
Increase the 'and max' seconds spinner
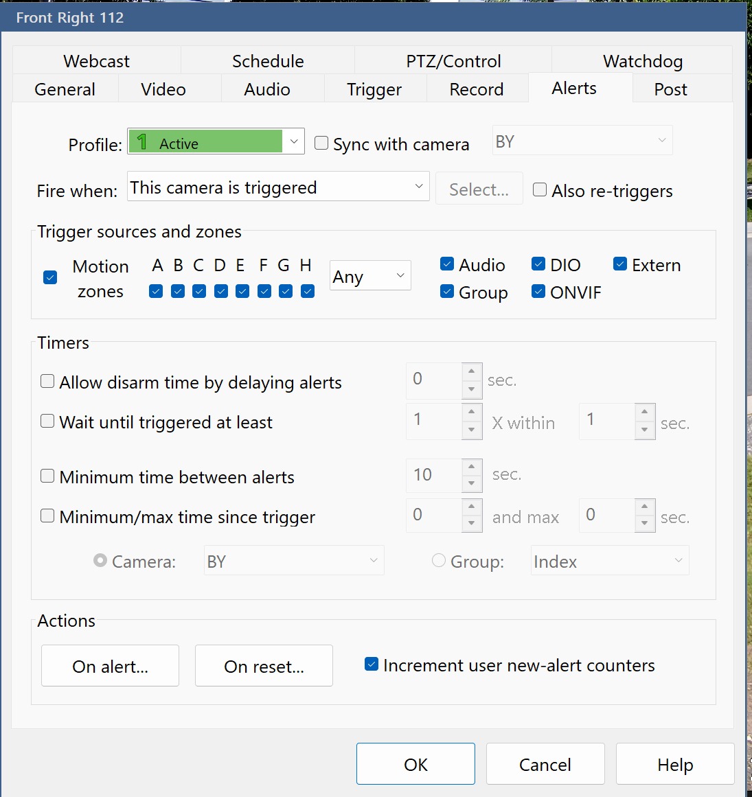pyautogui.click(x=644, y=507)
